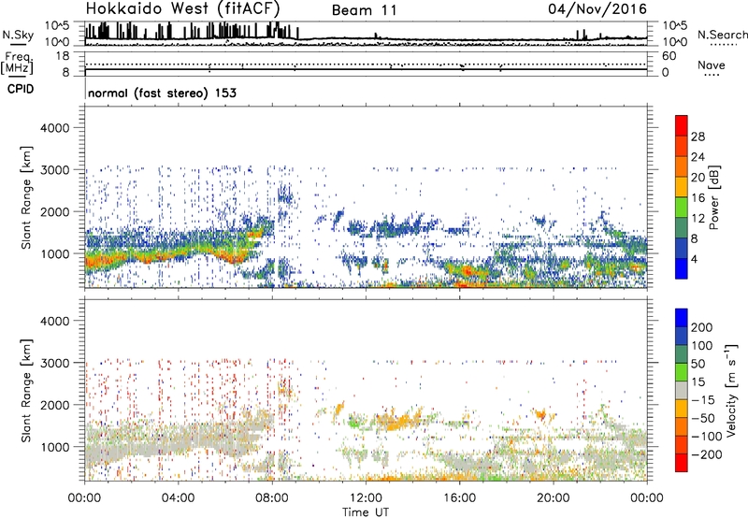Click the '-200' tick on Velocity colorbar

(x=706, y=454)
